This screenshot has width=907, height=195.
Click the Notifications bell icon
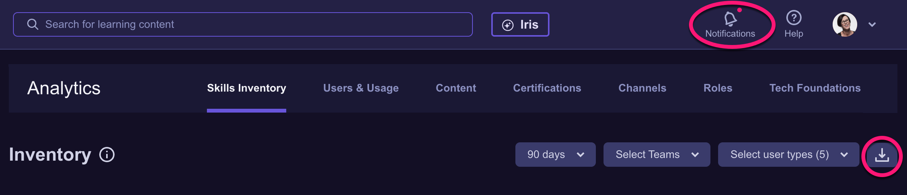730,18
